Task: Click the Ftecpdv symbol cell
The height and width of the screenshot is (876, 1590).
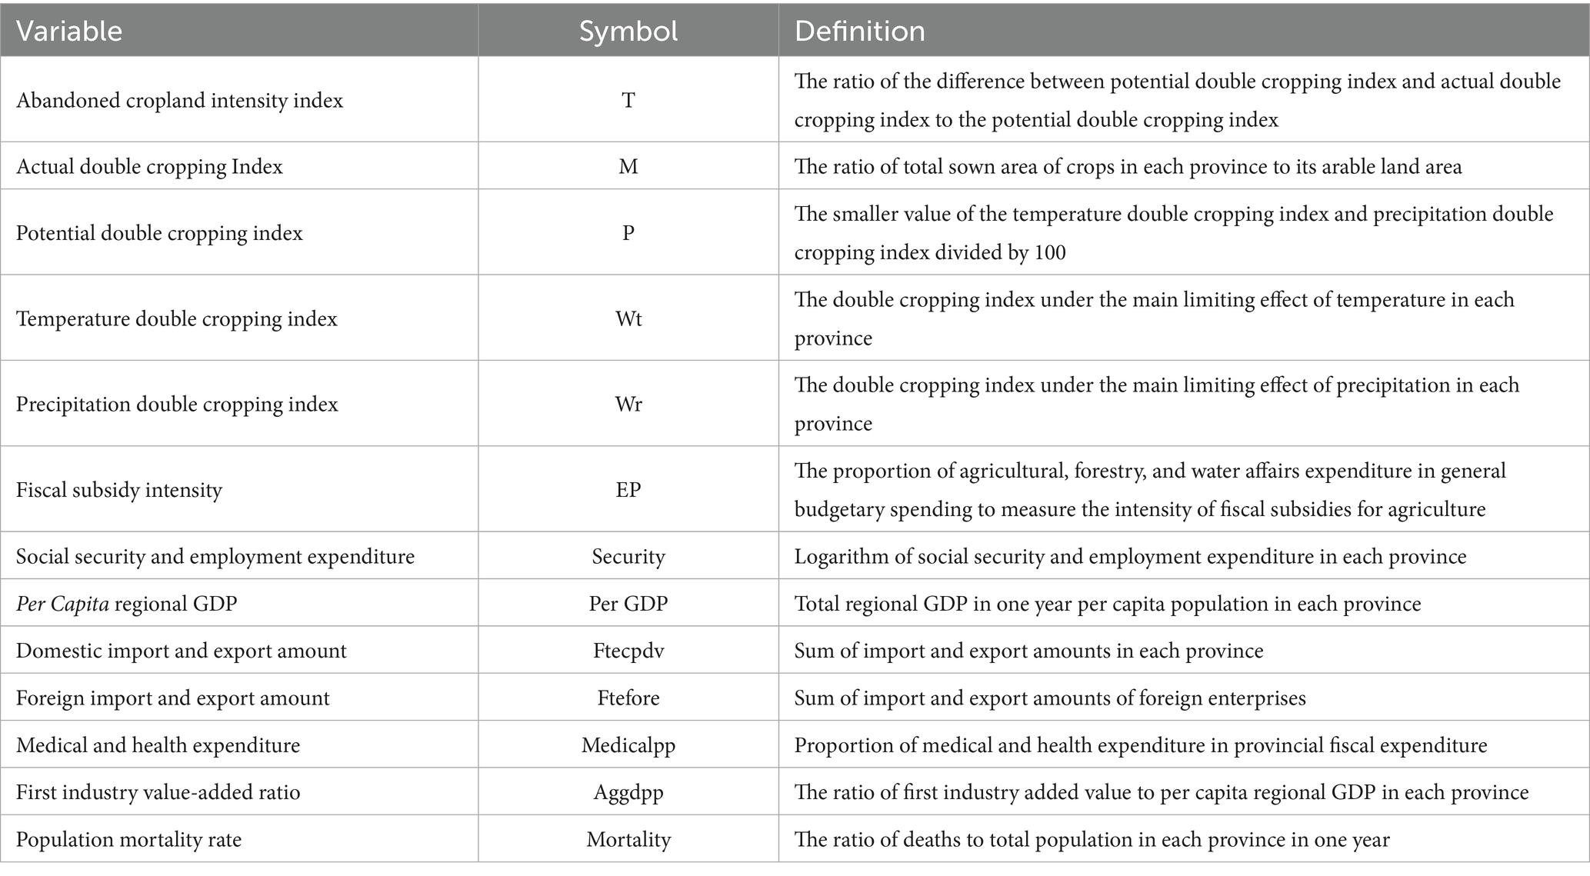Action: coord(628,651)
